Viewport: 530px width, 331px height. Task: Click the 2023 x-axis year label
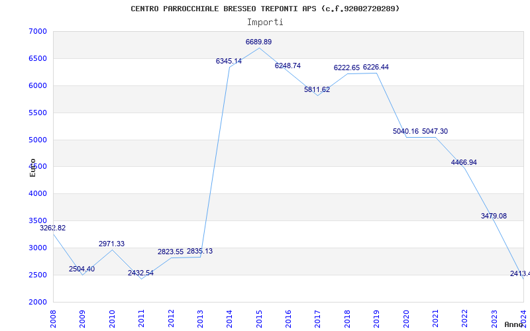pos(494,319)
